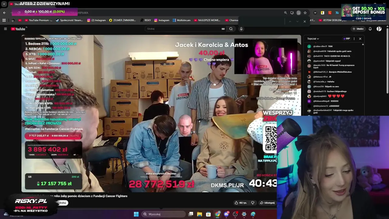The height and width of the screenshot is (219, 389).
Task: Start voice search with the microphone icon
Action: (241, 29)
